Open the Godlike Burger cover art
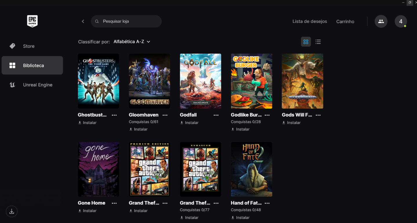Screen dimensions: 417x223 [x=251, y=81]
